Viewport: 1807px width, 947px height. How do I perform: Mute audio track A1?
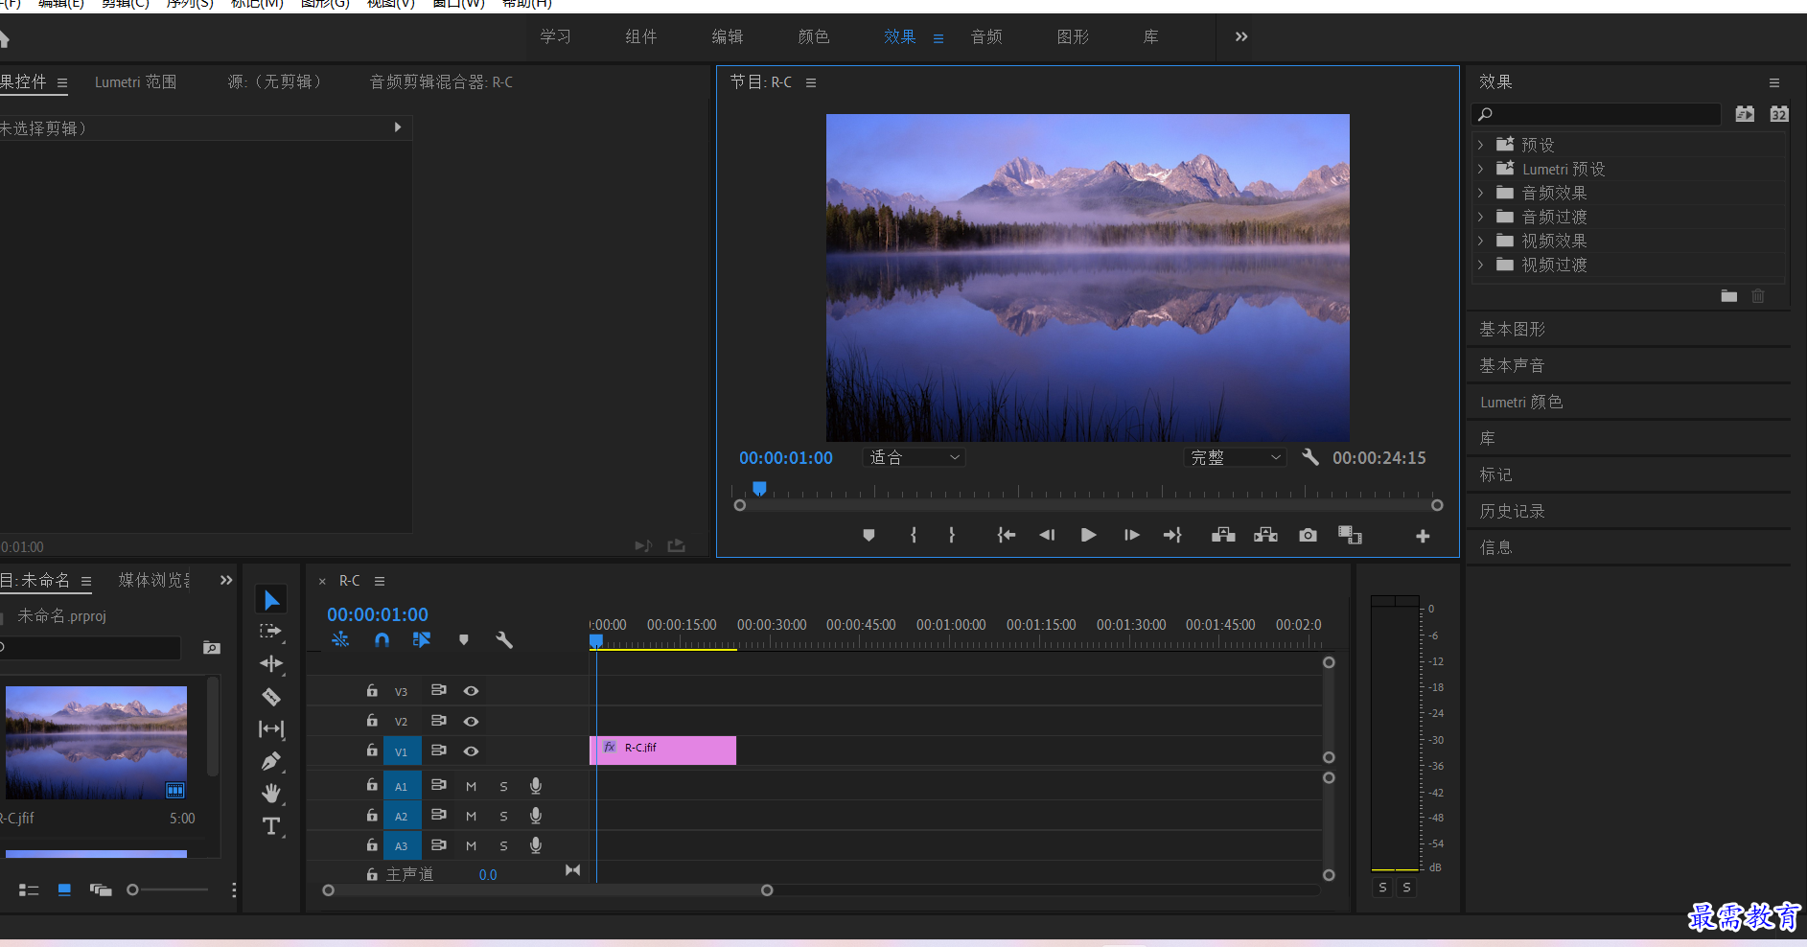tap(471, 787)
